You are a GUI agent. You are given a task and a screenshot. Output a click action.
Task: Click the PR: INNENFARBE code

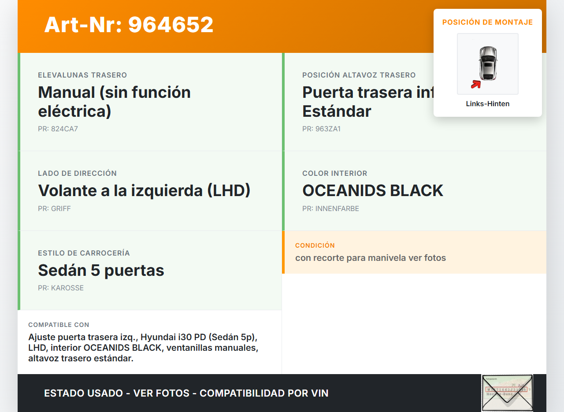(330, 209)
